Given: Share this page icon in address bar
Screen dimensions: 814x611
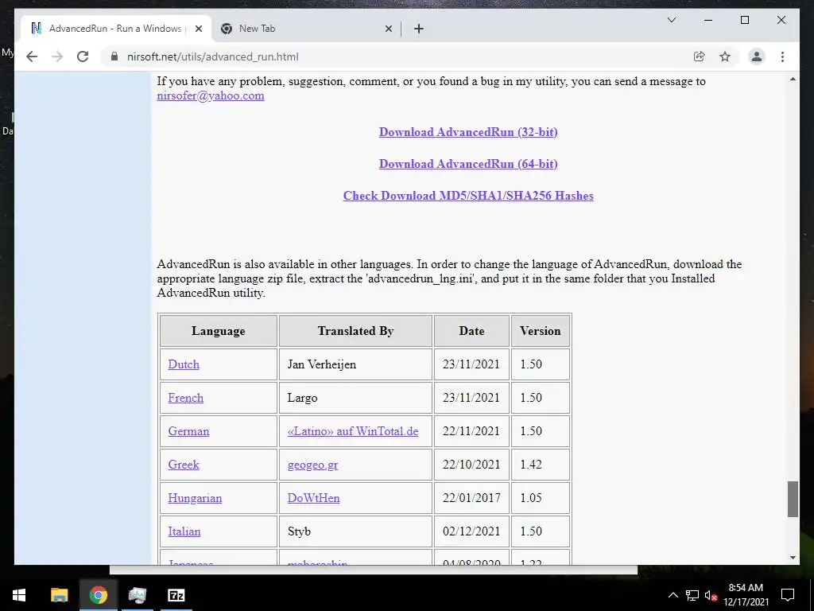Looking at the screenshot, I should point(700,56).
